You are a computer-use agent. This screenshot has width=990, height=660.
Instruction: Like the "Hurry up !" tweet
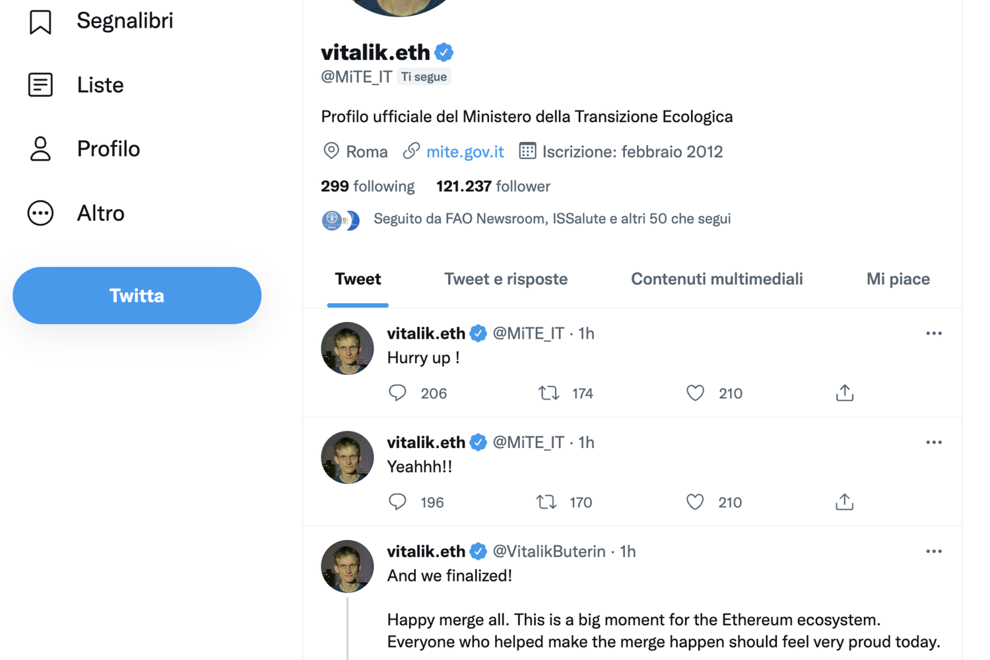[x=695, y=393]
